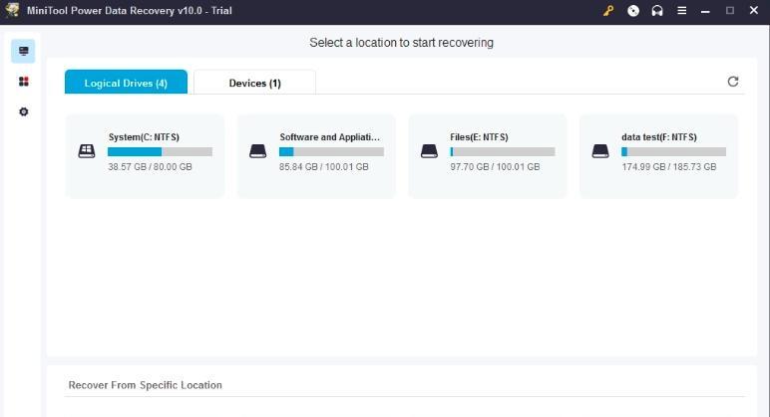Select the System C: drive card

click(x=146, y=155)
